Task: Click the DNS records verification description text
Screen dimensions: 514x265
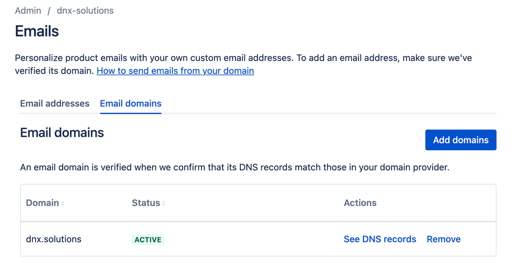Action: pos(234,167)
